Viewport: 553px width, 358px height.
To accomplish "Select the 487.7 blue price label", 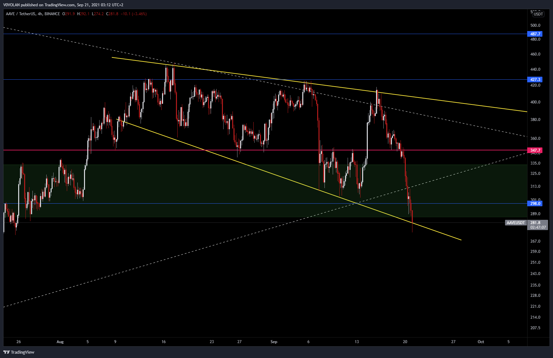I will pos(535,34).
